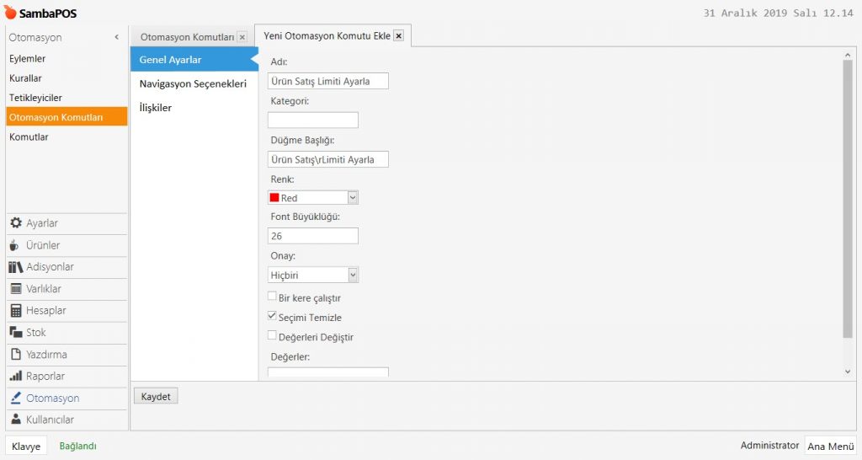Collapse the Otomasyon sidebar with the arrow
This screenshot has height=460, width=862.
coord(116,38)
